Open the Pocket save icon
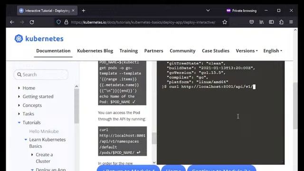The image size is (304, 171). point(251,22)
